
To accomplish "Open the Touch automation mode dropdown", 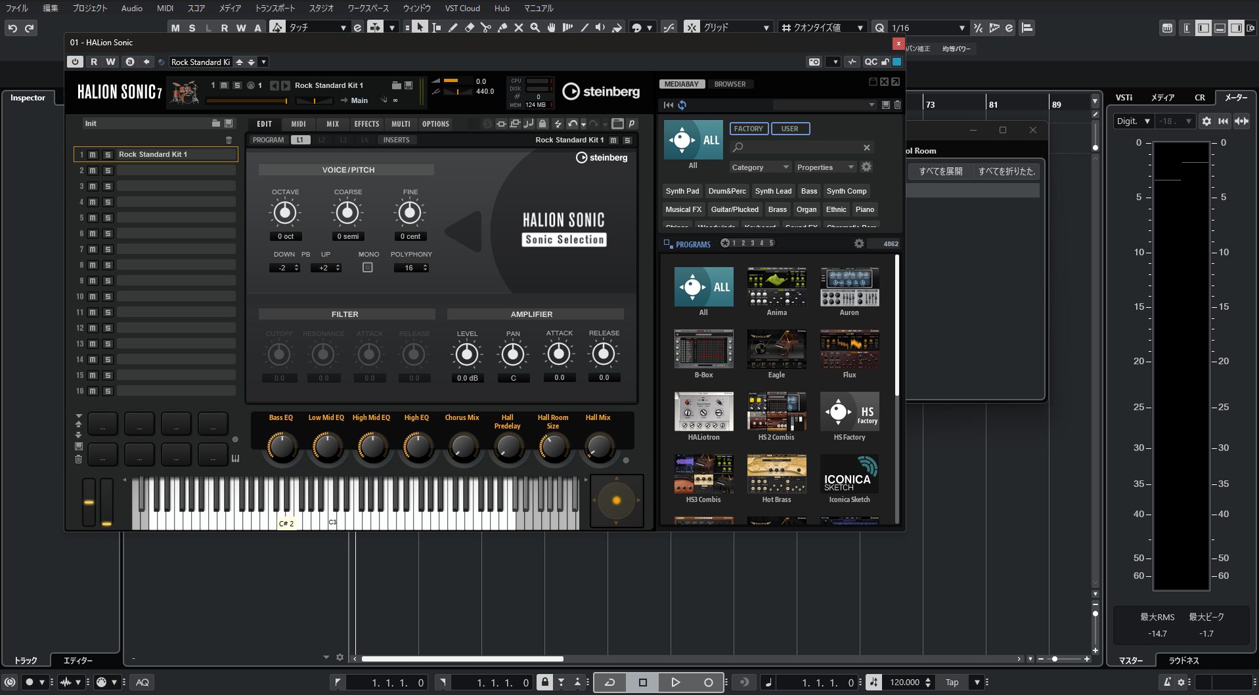I will (318, 28).
